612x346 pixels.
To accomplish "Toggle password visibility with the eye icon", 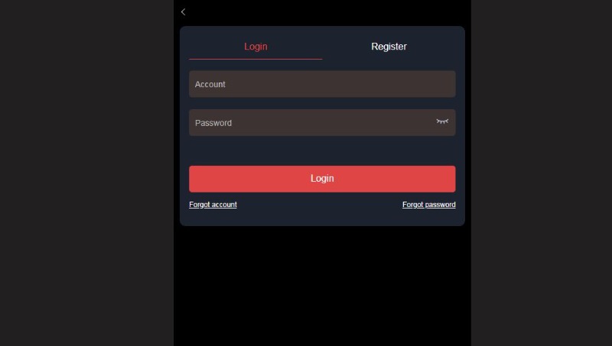I will tap(442, 121).
